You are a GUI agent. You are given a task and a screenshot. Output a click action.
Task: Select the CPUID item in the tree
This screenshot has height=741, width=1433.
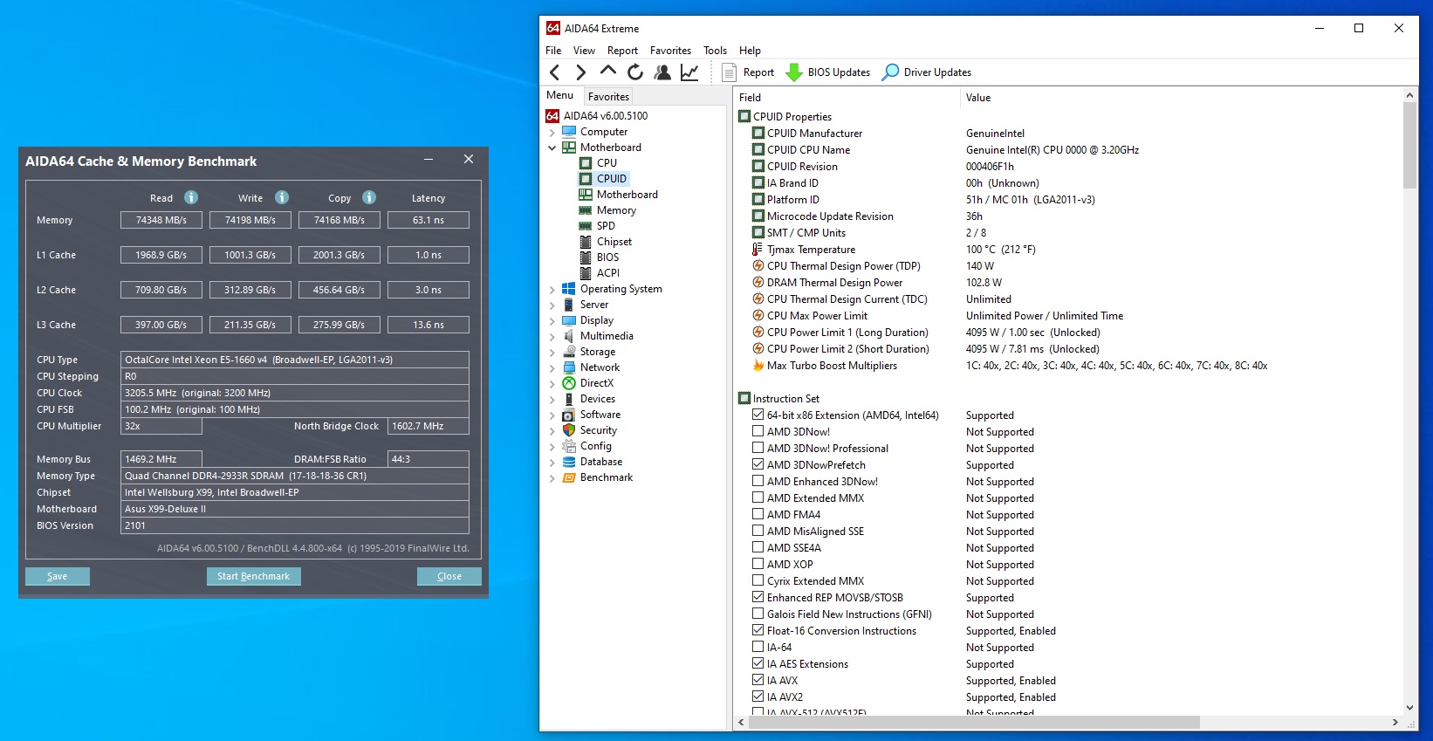[612, 179]
